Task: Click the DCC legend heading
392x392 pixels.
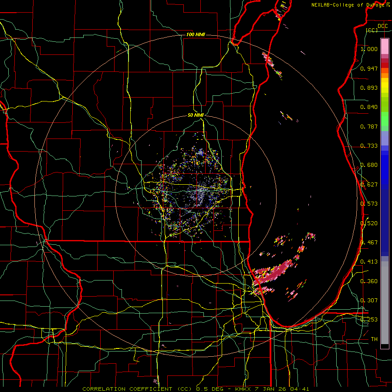Action: (382, 26)
